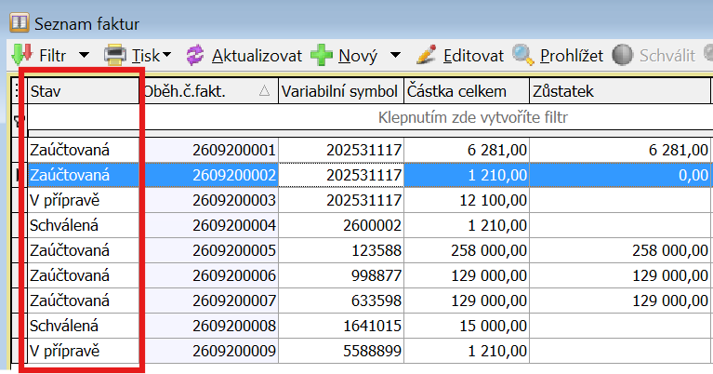The height and width of the screenshot is (374, 713).
Task: Click Stav cell of invoice 2609200009
Action: point(84,351)
